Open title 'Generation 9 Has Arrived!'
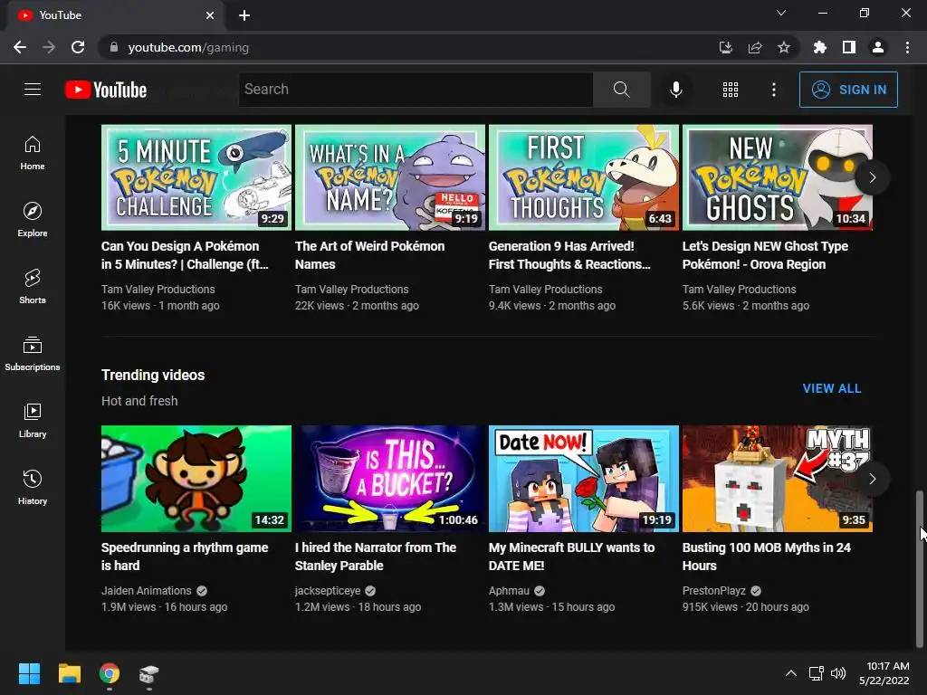Image resolution: width=927 pixels, height=695 pixels. click(x=569, y=255)
